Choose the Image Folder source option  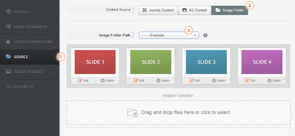pyautogui.click(x=230, y=10)
